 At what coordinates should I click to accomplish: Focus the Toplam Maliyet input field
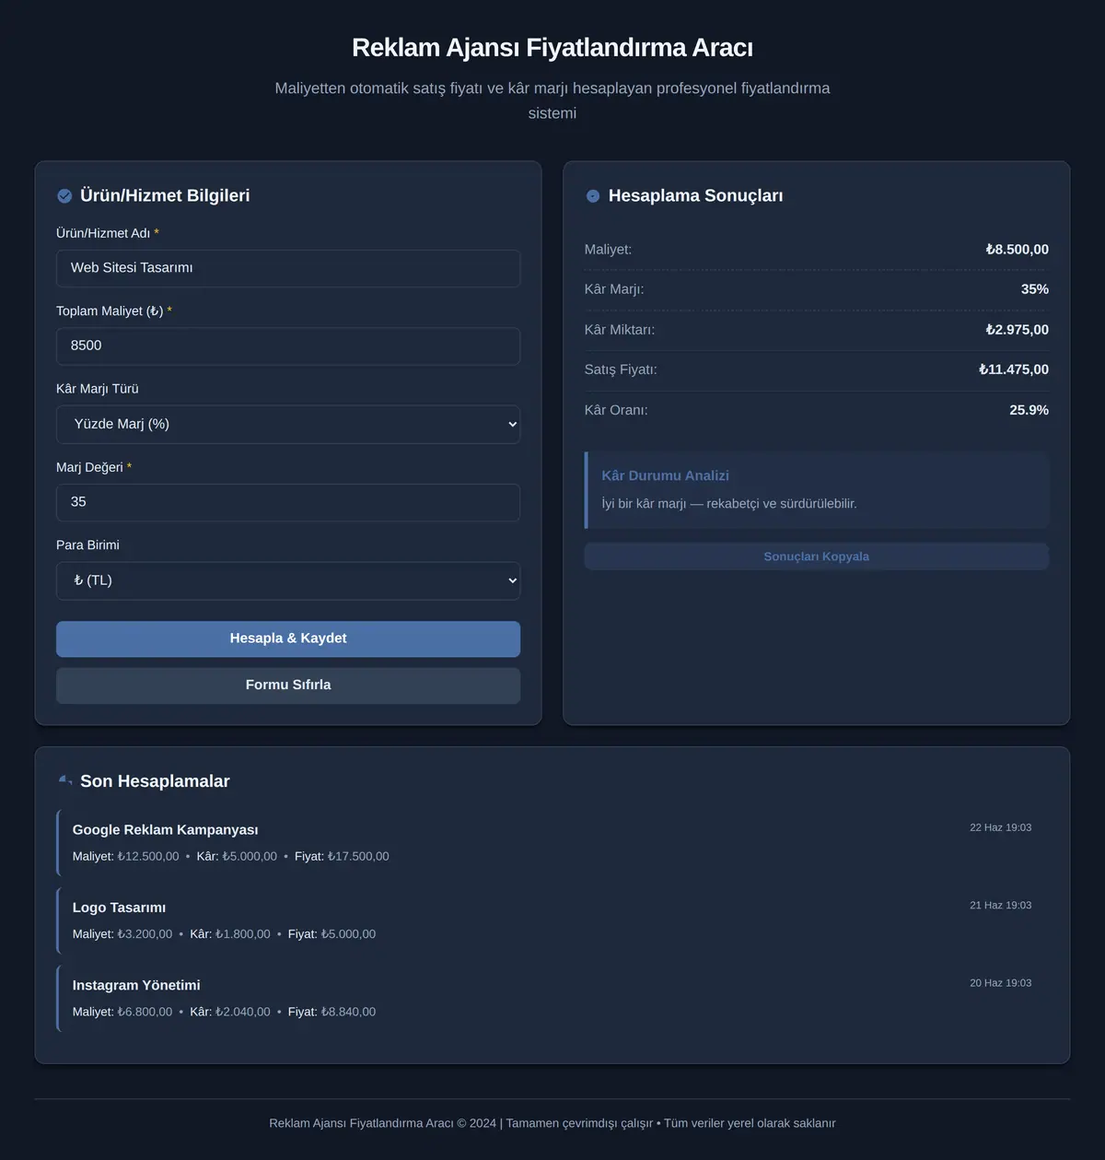coord(288,346)
